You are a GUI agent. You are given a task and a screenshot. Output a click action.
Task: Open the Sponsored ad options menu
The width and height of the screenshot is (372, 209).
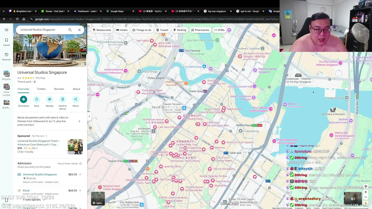pos(46,136)
